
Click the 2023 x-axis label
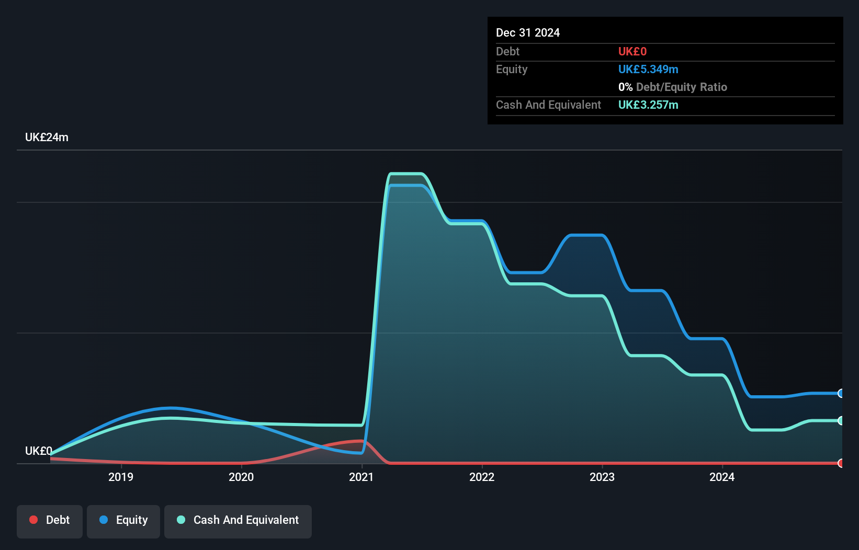[x=602, y=477]
